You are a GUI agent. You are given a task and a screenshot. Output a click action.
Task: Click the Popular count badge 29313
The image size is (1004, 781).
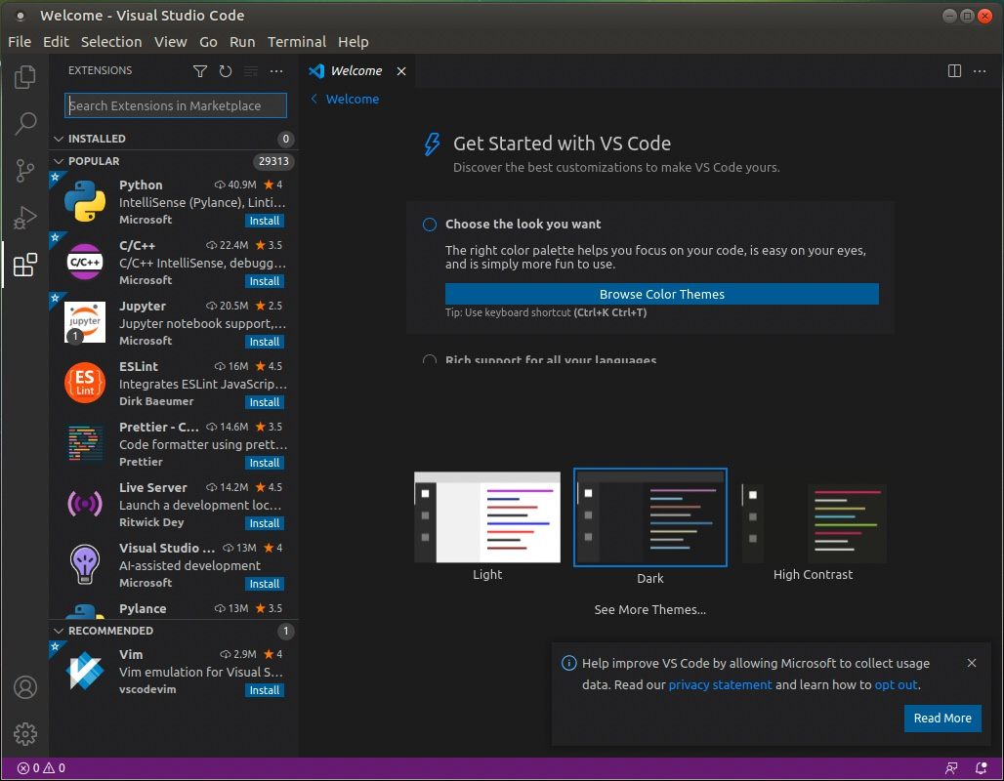[x=273, y=161]
